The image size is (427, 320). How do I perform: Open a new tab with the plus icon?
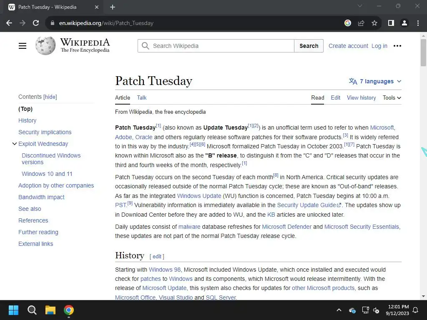113,7
